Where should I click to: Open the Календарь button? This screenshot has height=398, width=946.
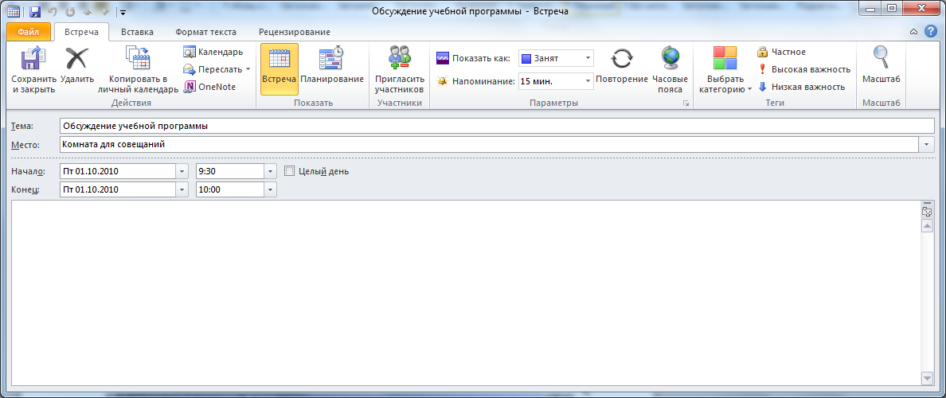(x=213, y=52)
